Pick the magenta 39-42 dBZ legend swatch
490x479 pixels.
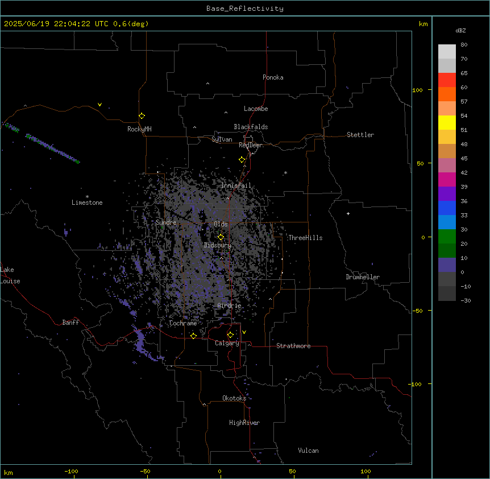447,179
